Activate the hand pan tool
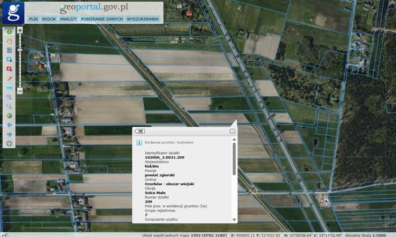 [10, 41]
